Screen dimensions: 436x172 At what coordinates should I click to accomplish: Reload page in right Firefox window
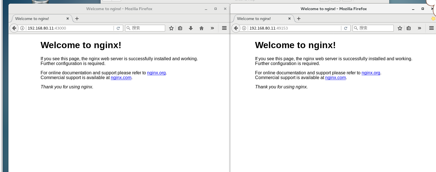(x=346, y=28)
